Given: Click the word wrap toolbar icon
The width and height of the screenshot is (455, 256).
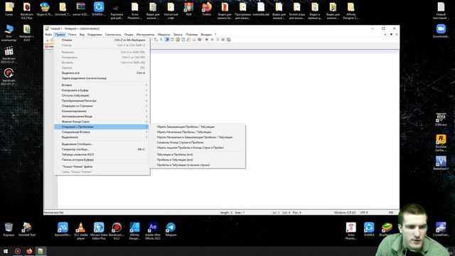Looking at the screenshot, I should [x=156, y=40].
